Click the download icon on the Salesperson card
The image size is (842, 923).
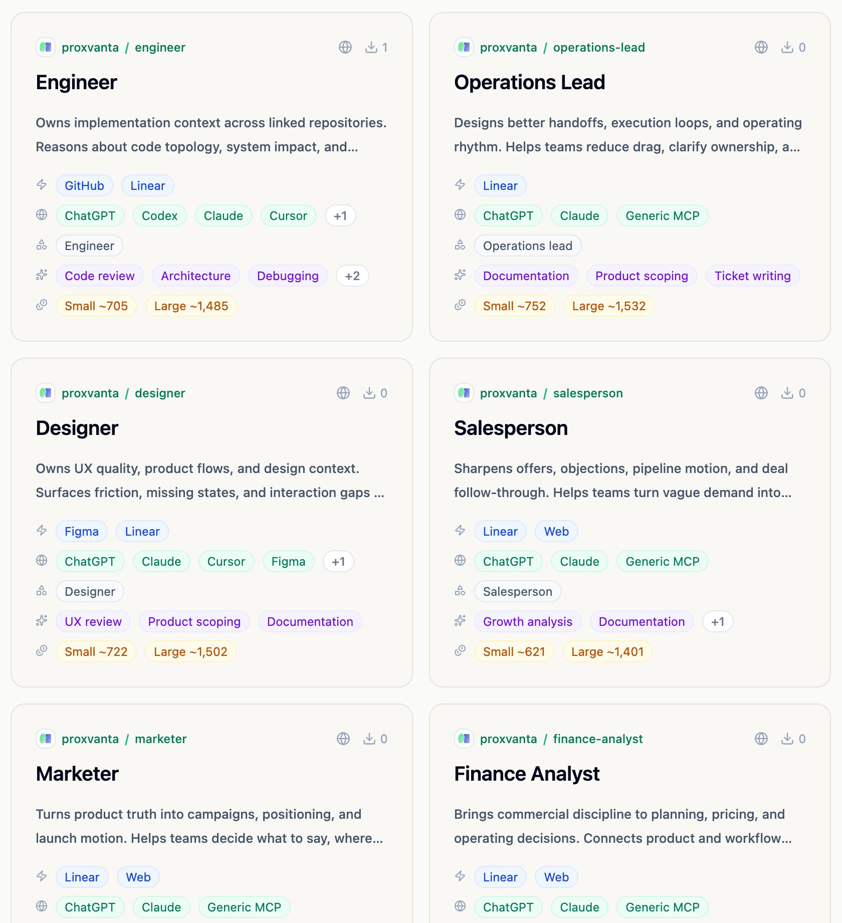[x=787, y=393]
